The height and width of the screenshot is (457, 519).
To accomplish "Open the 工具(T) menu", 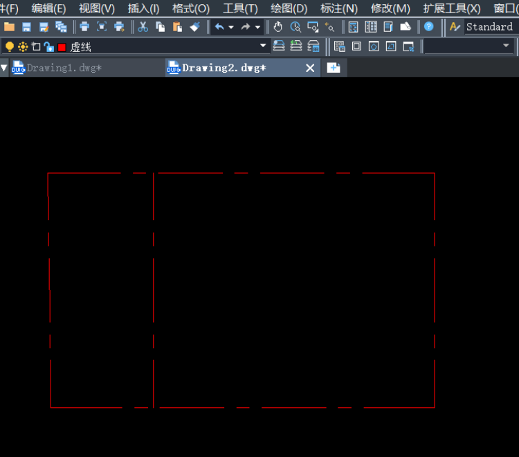I will [240, 8].
